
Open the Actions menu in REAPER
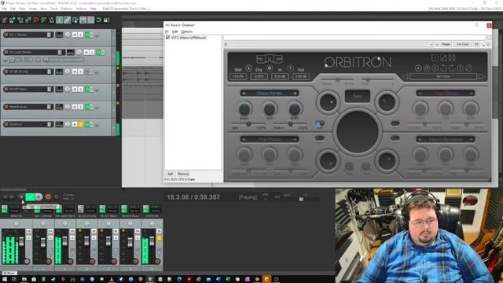click(81, 9)
